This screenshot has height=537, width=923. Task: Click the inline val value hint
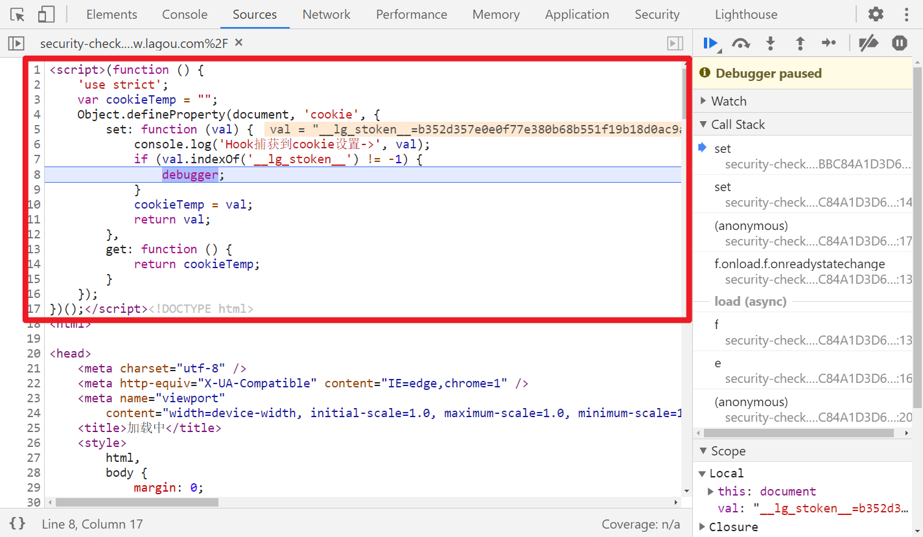(x=473, y=130)
